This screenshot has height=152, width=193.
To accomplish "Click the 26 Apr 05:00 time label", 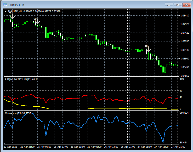I will pos(94,147).
